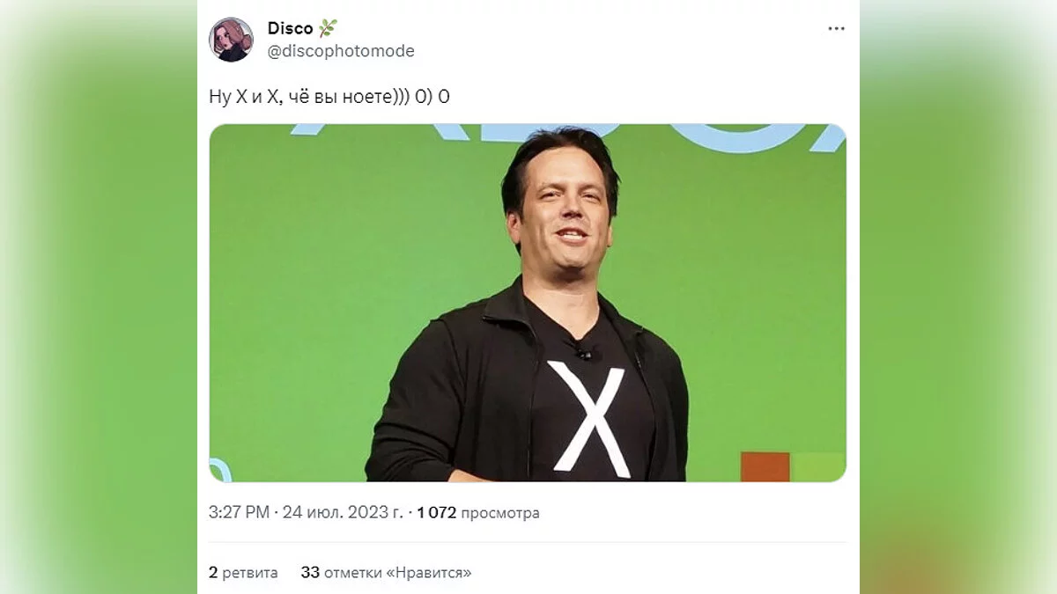Click the white X on the shirt

tap(588, 417)
